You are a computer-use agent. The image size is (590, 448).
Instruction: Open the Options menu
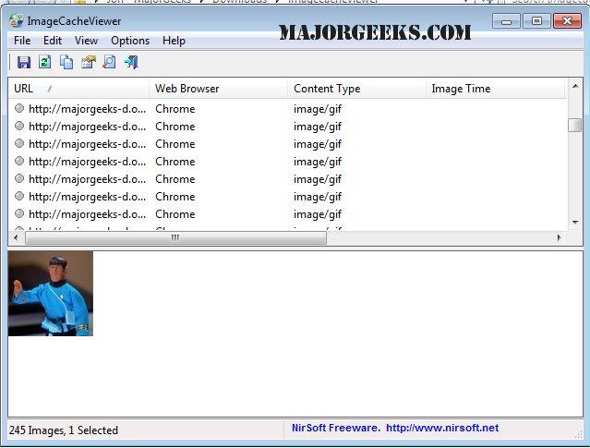130,41
